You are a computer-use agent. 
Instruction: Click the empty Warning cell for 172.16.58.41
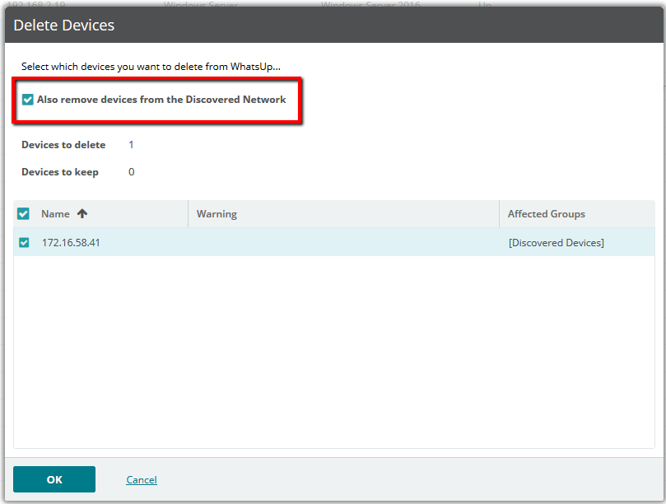point(343,243)
